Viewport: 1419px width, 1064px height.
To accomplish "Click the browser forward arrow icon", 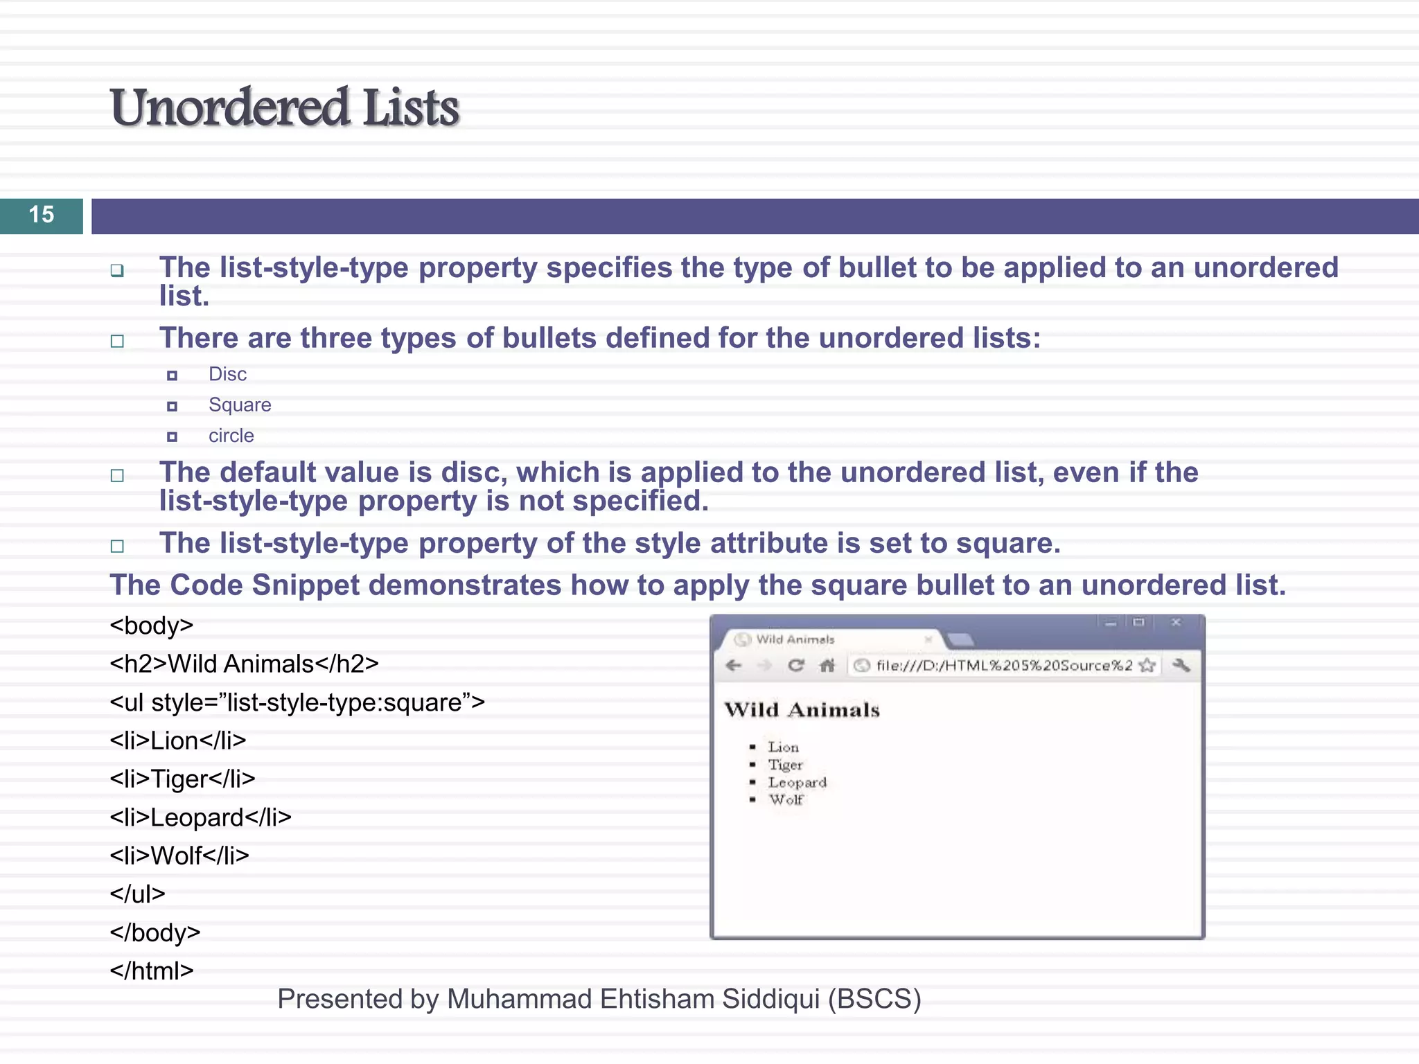I will pyautogui.click(x=765, y=666).
